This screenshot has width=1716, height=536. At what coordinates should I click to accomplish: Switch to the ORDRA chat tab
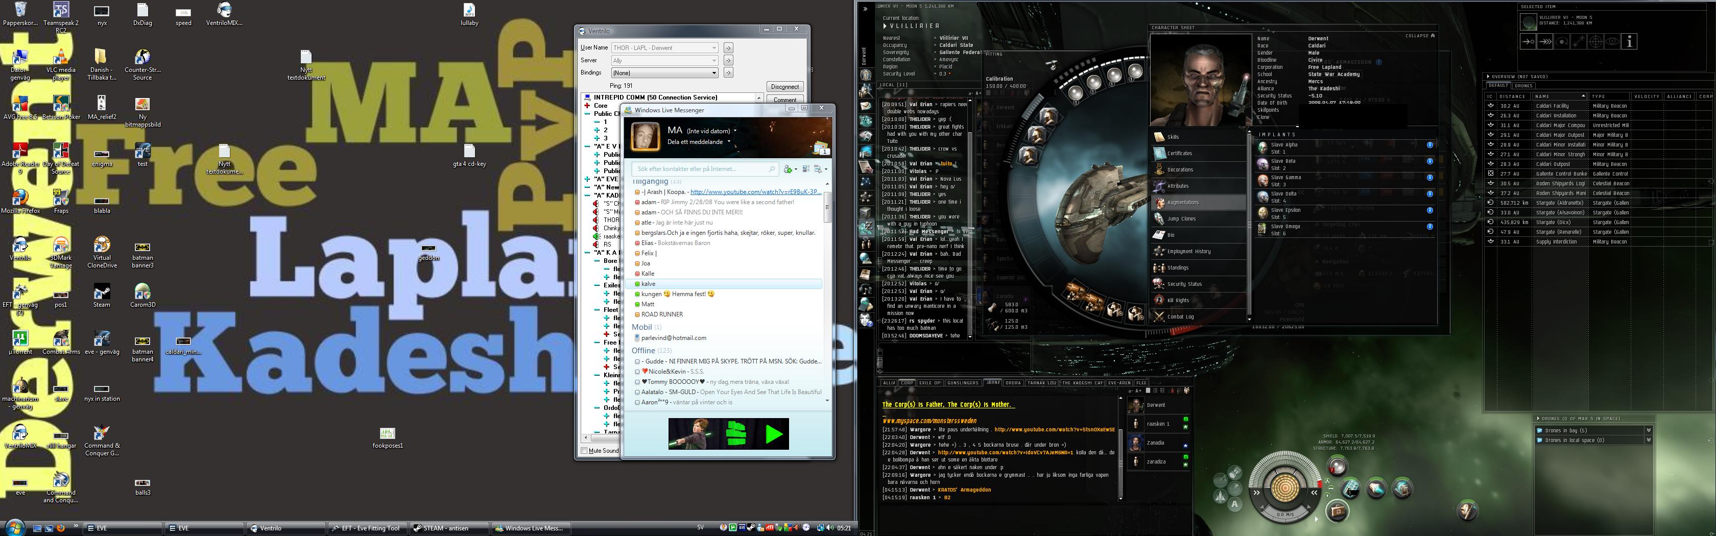pyautogui.click(x=1013, y=383)
